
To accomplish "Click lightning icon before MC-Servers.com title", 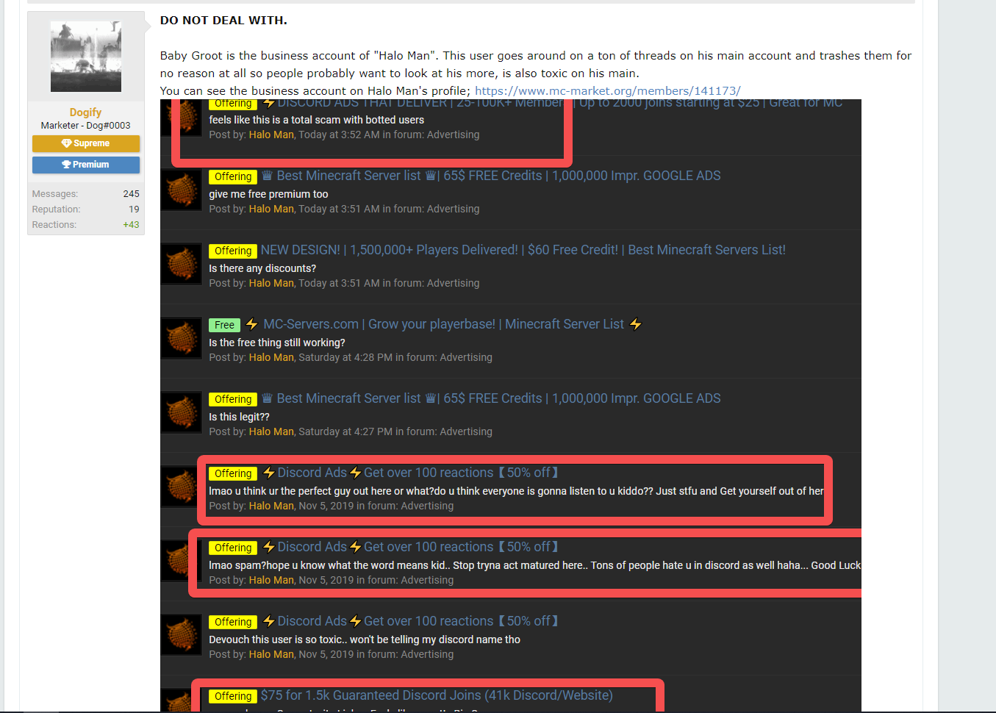I will [252, 324].
